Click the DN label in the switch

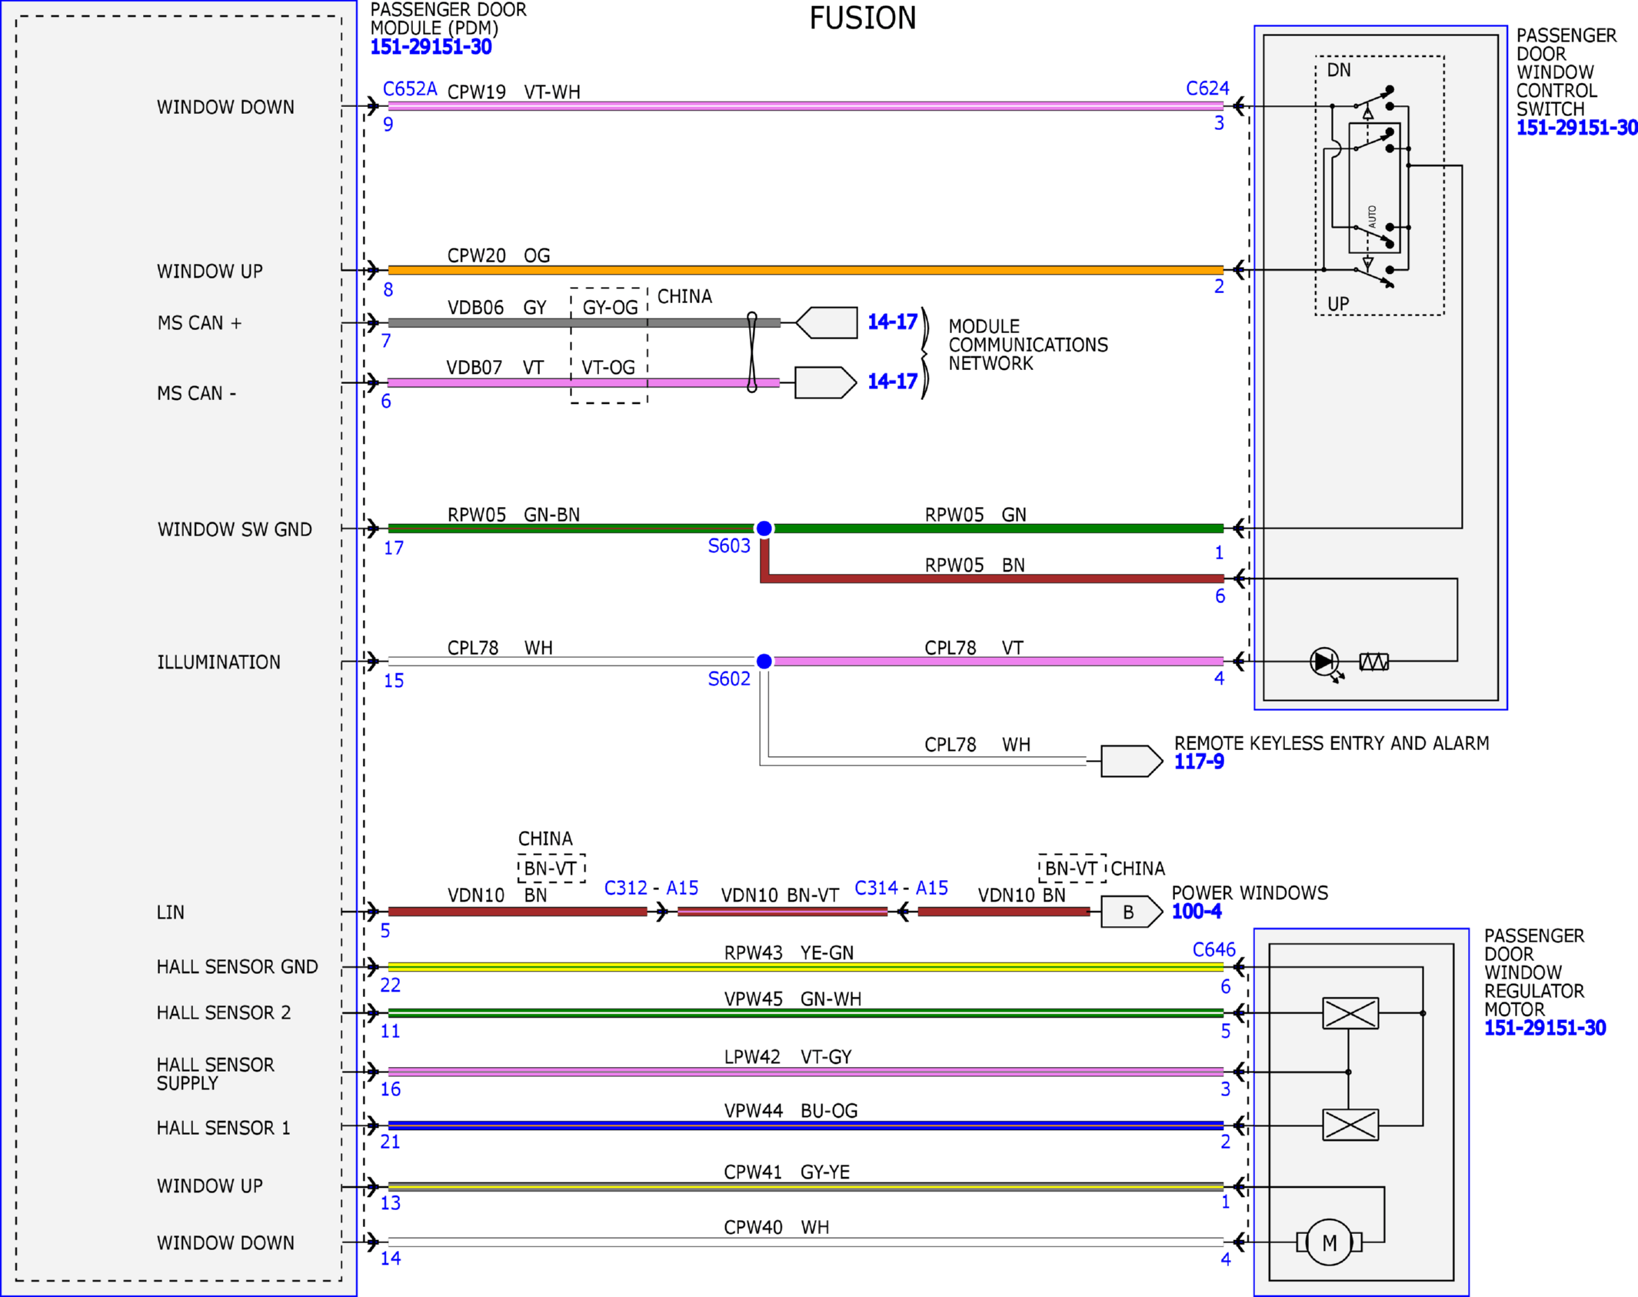pyautogui.click(x=1339, y=70)
